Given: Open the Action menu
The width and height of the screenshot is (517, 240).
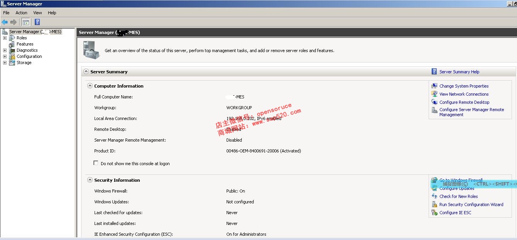Looking at the screenshot, I should [x=21, y=13].
